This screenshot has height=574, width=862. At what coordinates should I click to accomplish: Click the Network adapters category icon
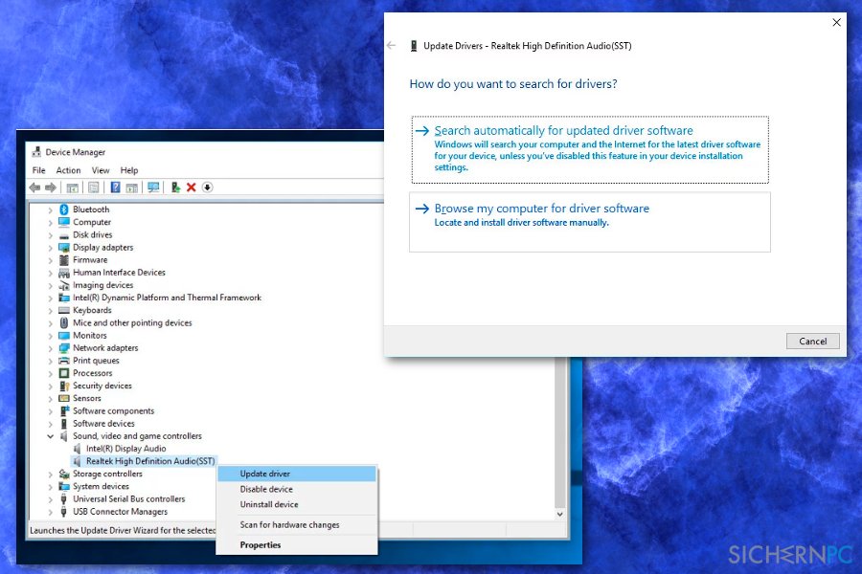tap(64, 347)
